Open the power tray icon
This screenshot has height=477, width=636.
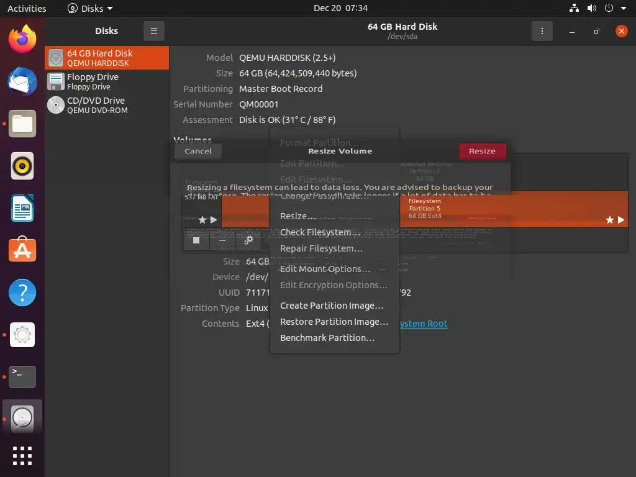pos(609,8)
